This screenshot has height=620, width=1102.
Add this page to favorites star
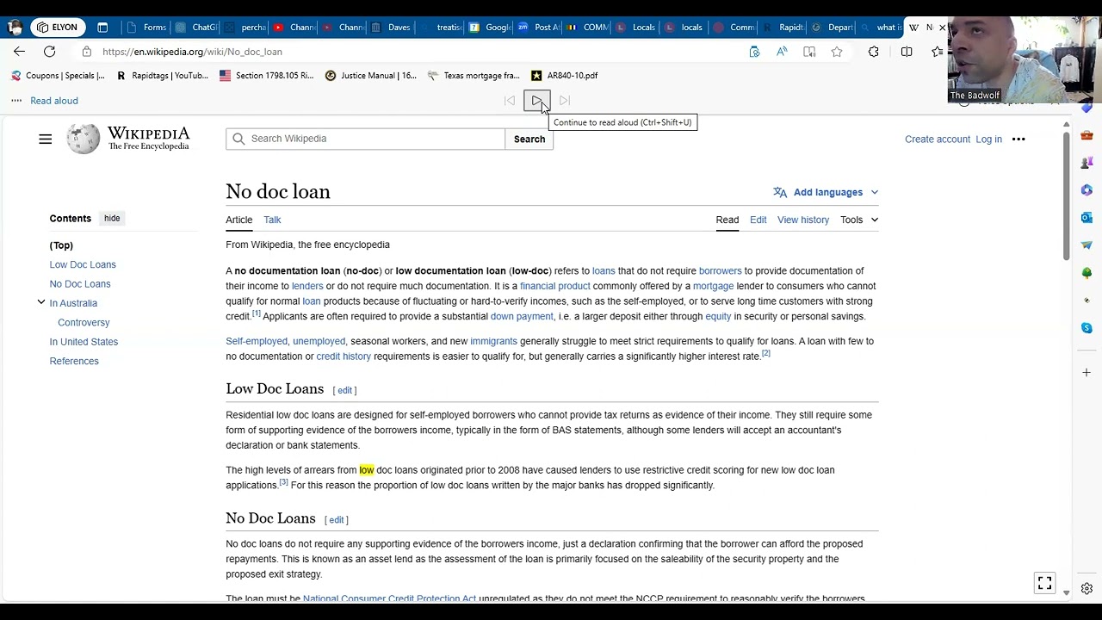[x=837, y=52]
